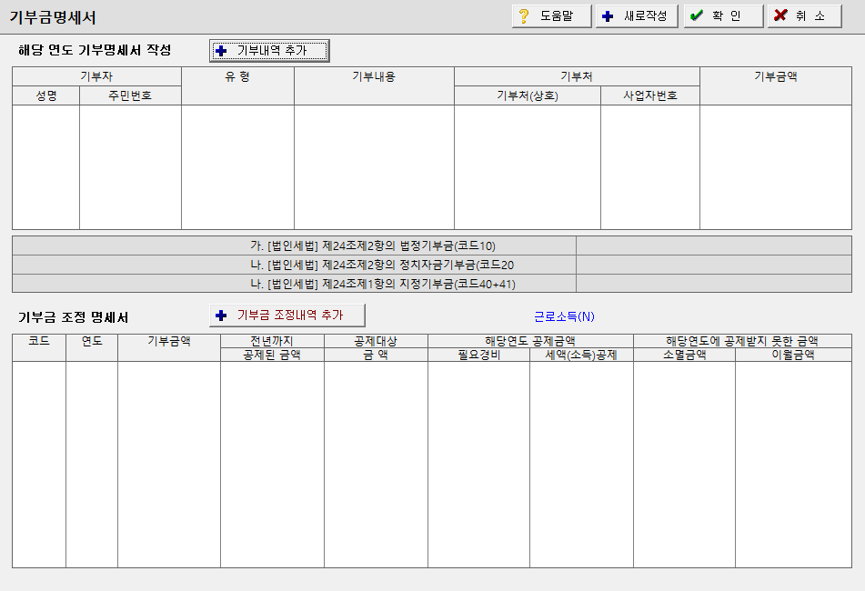Select the 기부처(상호) column header

pos(528,96)
